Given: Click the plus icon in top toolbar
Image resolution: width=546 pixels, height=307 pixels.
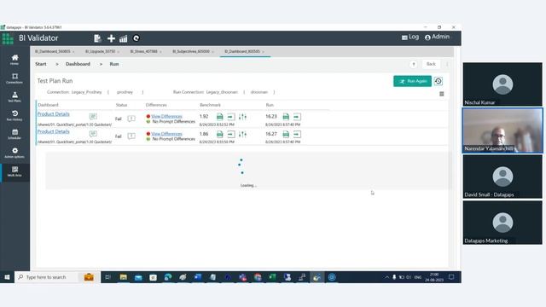Looking at the screenshot, I should coord(111,38).
